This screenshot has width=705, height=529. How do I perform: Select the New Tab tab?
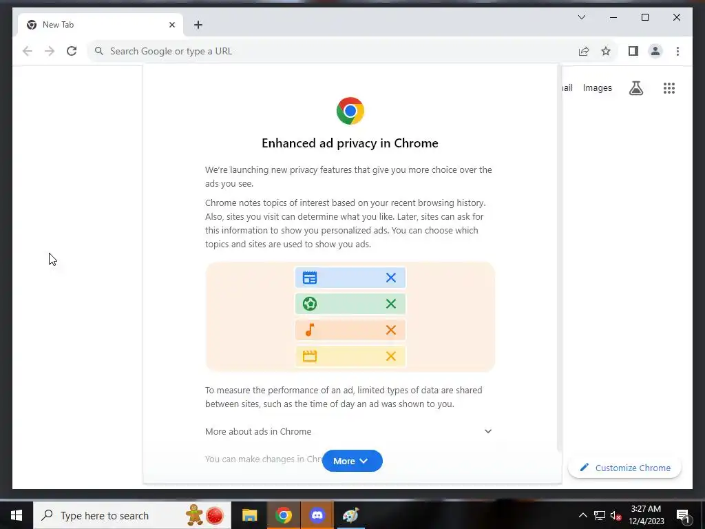(101, 25)
